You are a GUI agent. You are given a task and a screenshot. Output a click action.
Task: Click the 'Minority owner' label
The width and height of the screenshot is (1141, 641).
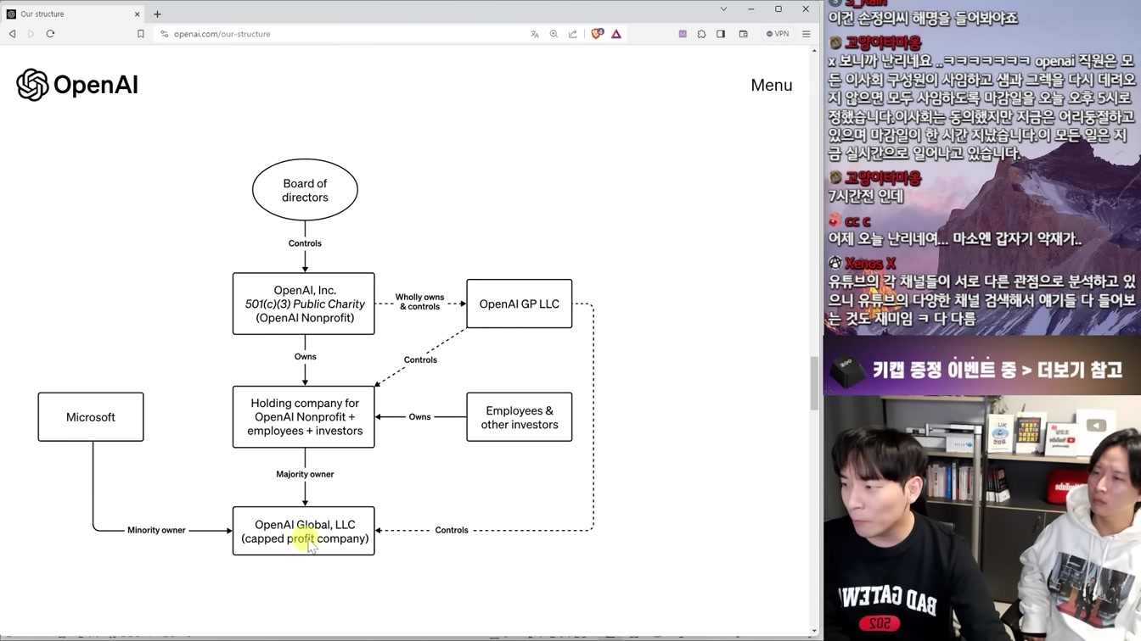(156, 530)
